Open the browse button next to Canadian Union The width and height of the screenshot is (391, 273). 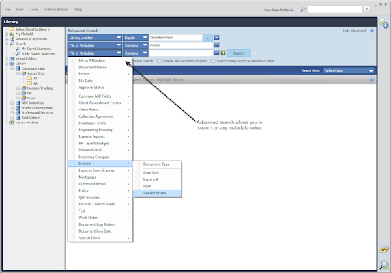tap(208, 38)
